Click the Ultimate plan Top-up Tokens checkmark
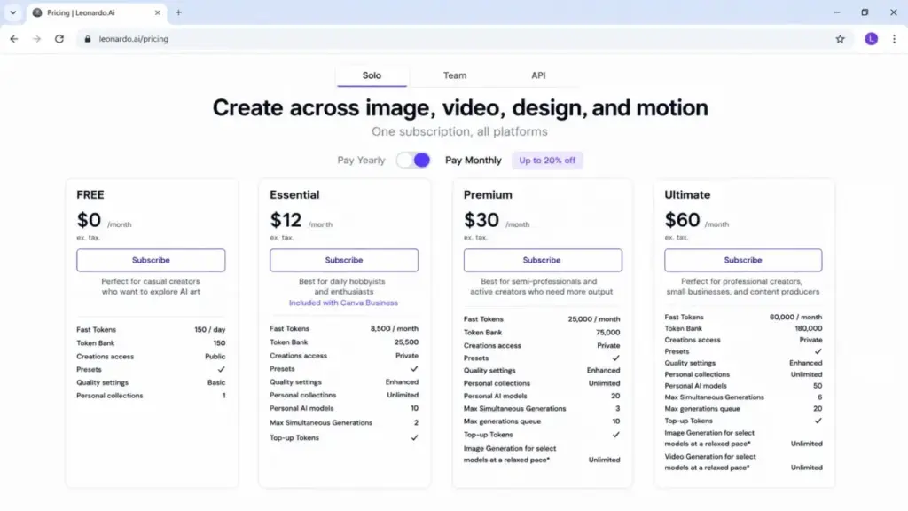The width and height of the screenshot is (908, 511). tap(818, 421)
